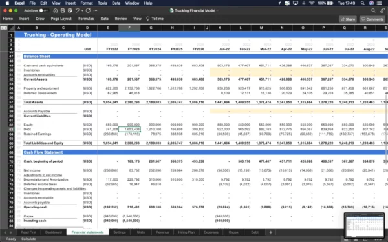This screenshot has width=388, height=242.
Task: Click the Select All corner triangle
Action: [x=12, y=28]
